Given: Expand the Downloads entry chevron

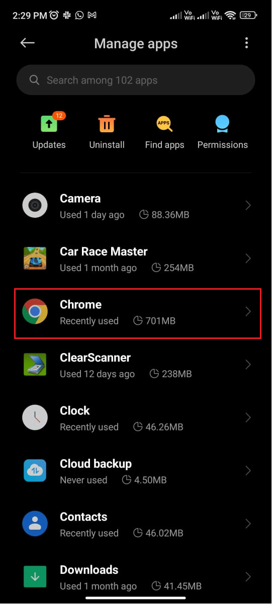Looking at the screenshot, I should click(248, 577).
